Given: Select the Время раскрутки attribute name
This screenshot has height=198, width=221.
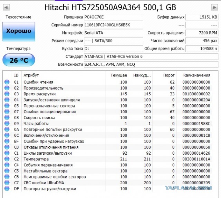Looking at the screenshot, I should pyautogui.click(x=40, y=94).
